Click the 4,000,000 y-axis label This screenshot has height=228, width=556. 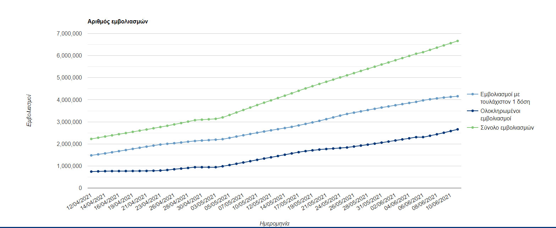click(69, 100)
